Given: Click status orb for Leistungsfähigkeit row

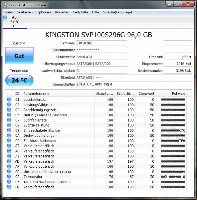Looking at the screenshot, I should coord(9,105).
